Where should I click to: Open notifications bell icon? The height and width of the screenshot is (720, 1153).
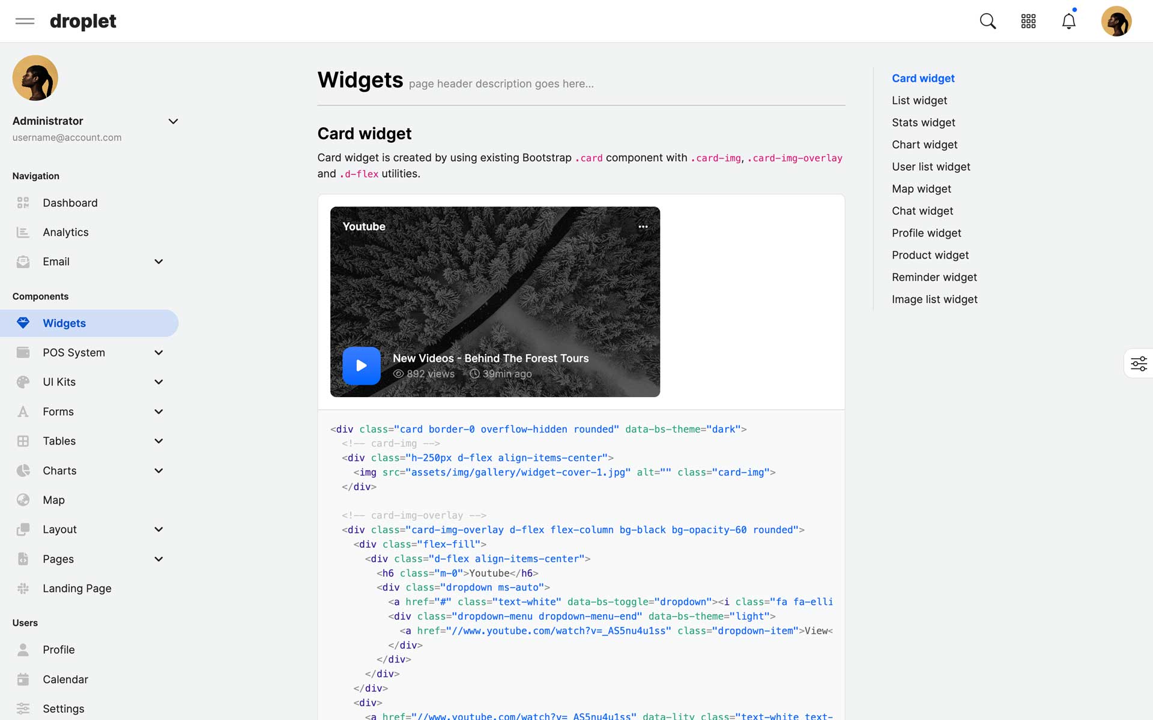(1068, 22)
